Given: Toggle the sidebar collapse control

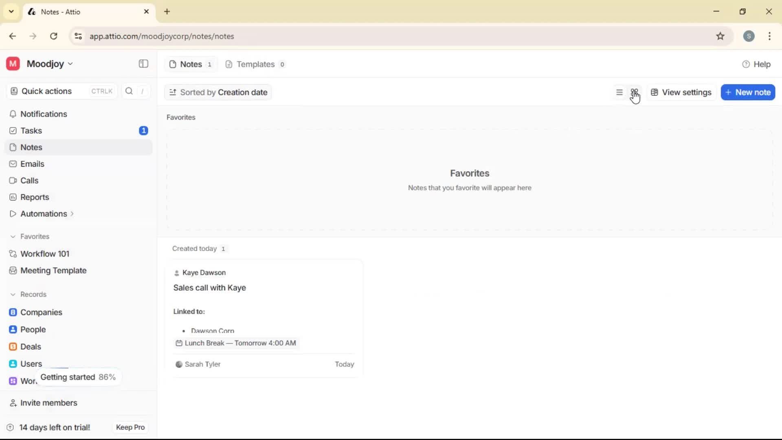Looking at the screenshot, I should pyautogui.click(x=143, y=64).
